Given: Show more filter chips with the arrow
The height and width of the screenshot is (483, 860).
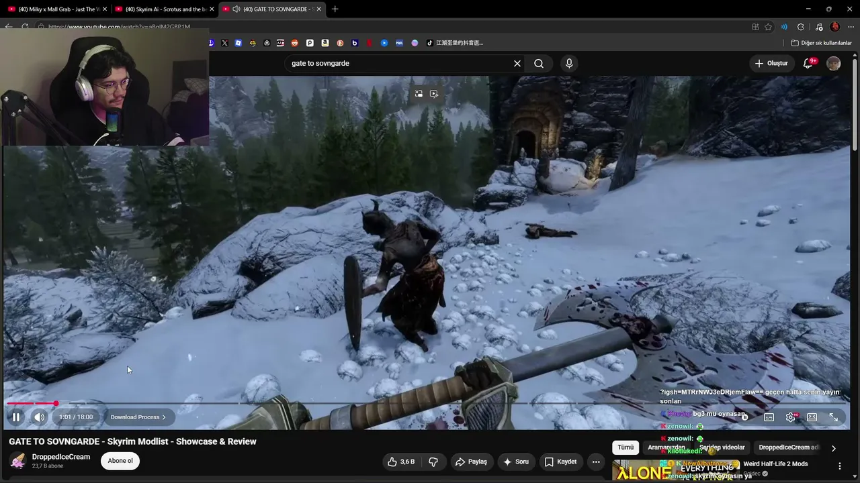Looking at the screenshot, I should coord(834,448).
